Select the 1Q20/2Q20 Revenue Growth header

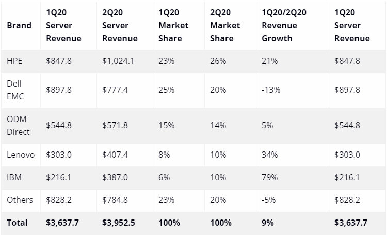[x=284, y=25]
